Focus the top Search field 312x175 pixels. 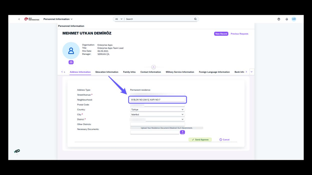159,19
